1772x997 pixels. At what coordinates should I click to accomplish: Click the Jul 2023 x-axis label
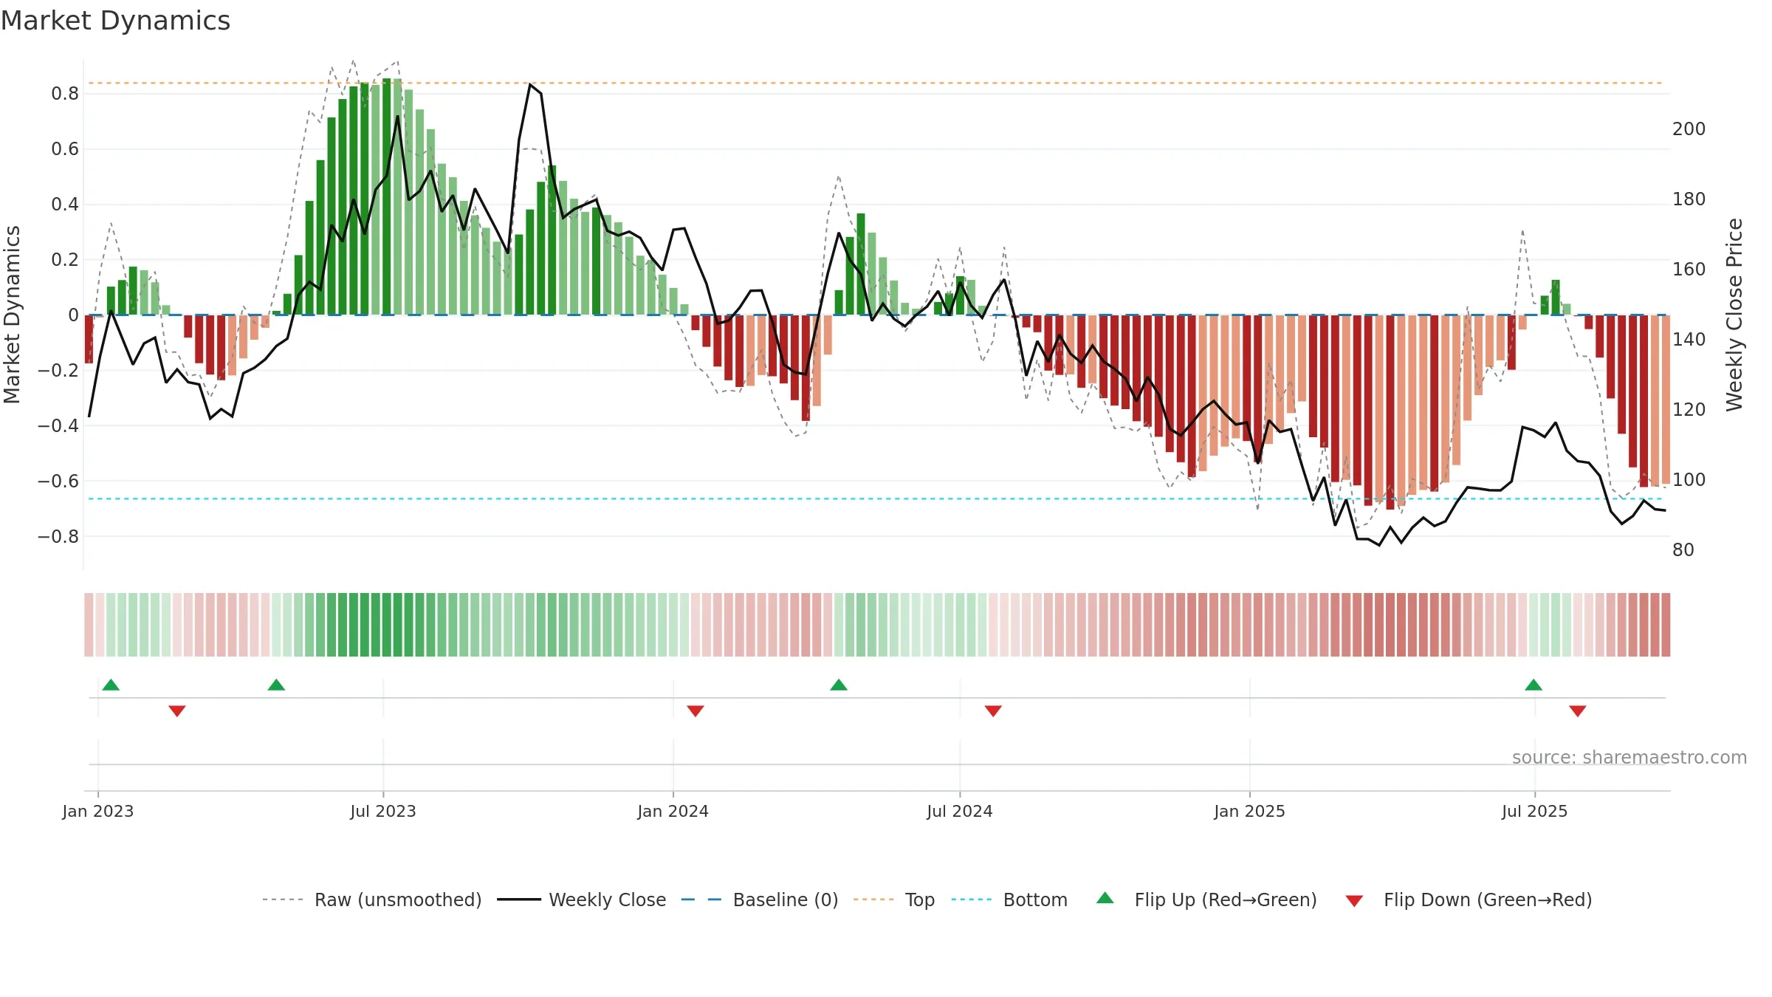383,811
